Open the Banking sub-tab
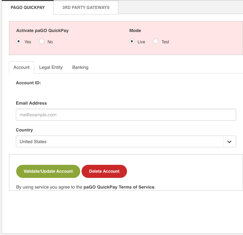 80,67
